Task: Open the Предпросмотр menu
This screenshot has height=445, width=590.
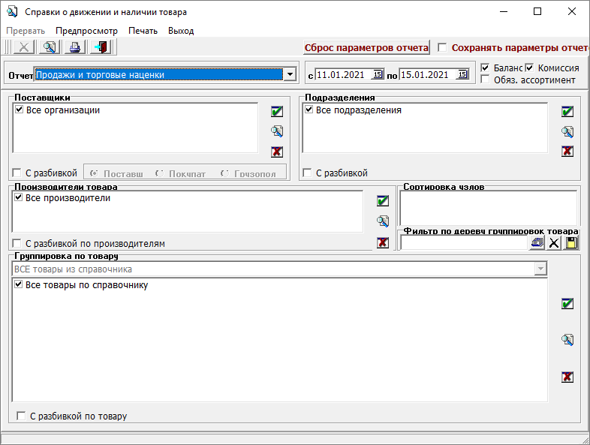Action: (86, 31)
